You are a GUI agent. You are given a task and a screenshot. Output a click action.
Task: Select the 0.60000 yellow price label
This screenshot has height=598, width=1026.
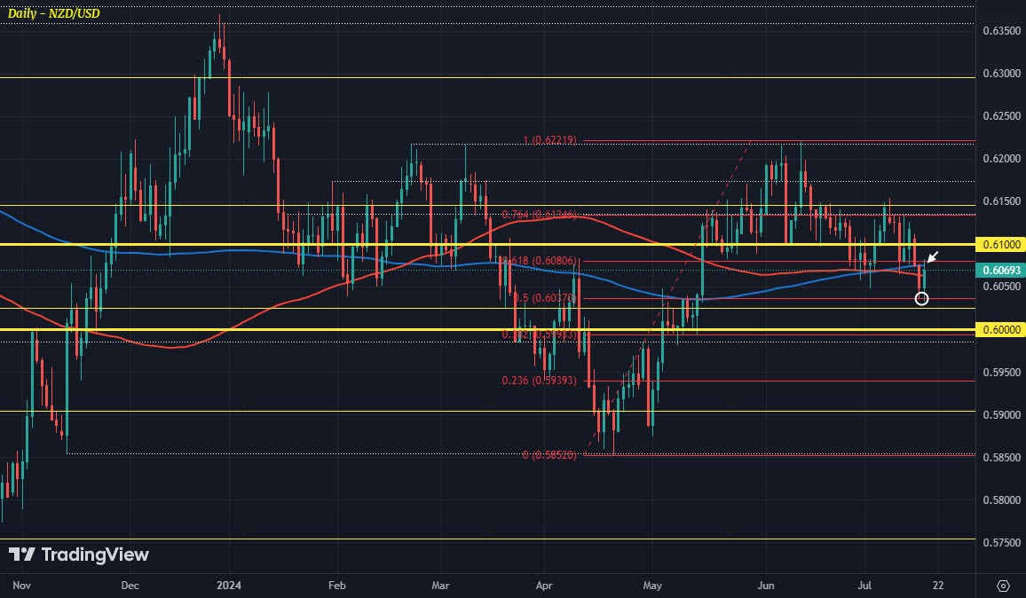[1000, 330]
